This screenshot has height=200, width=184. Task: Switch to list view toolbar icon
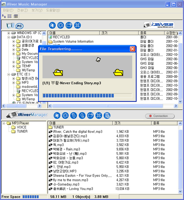tap(10, 16)
